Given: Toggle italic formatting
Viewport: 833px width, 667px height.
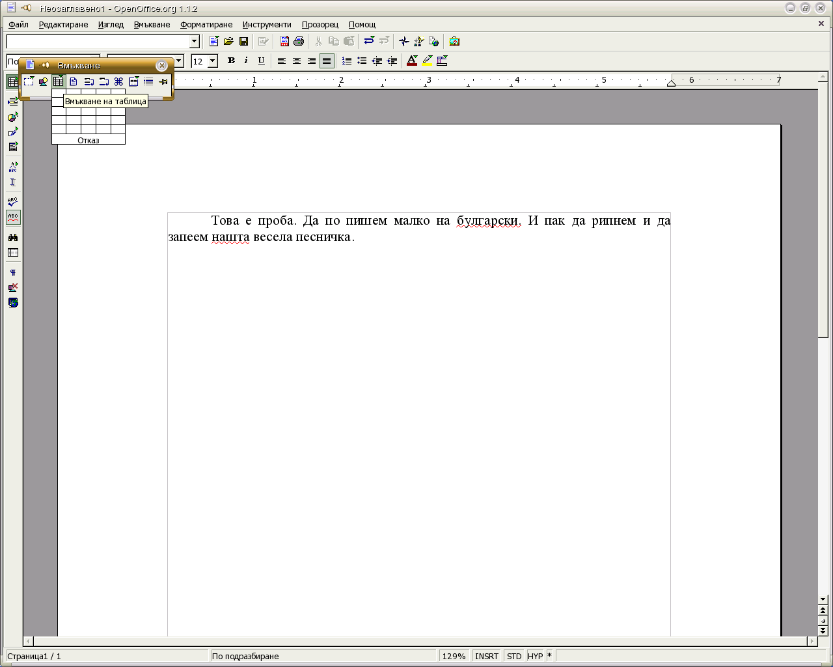Looking at the screenshot, I should tap(246, 61).
